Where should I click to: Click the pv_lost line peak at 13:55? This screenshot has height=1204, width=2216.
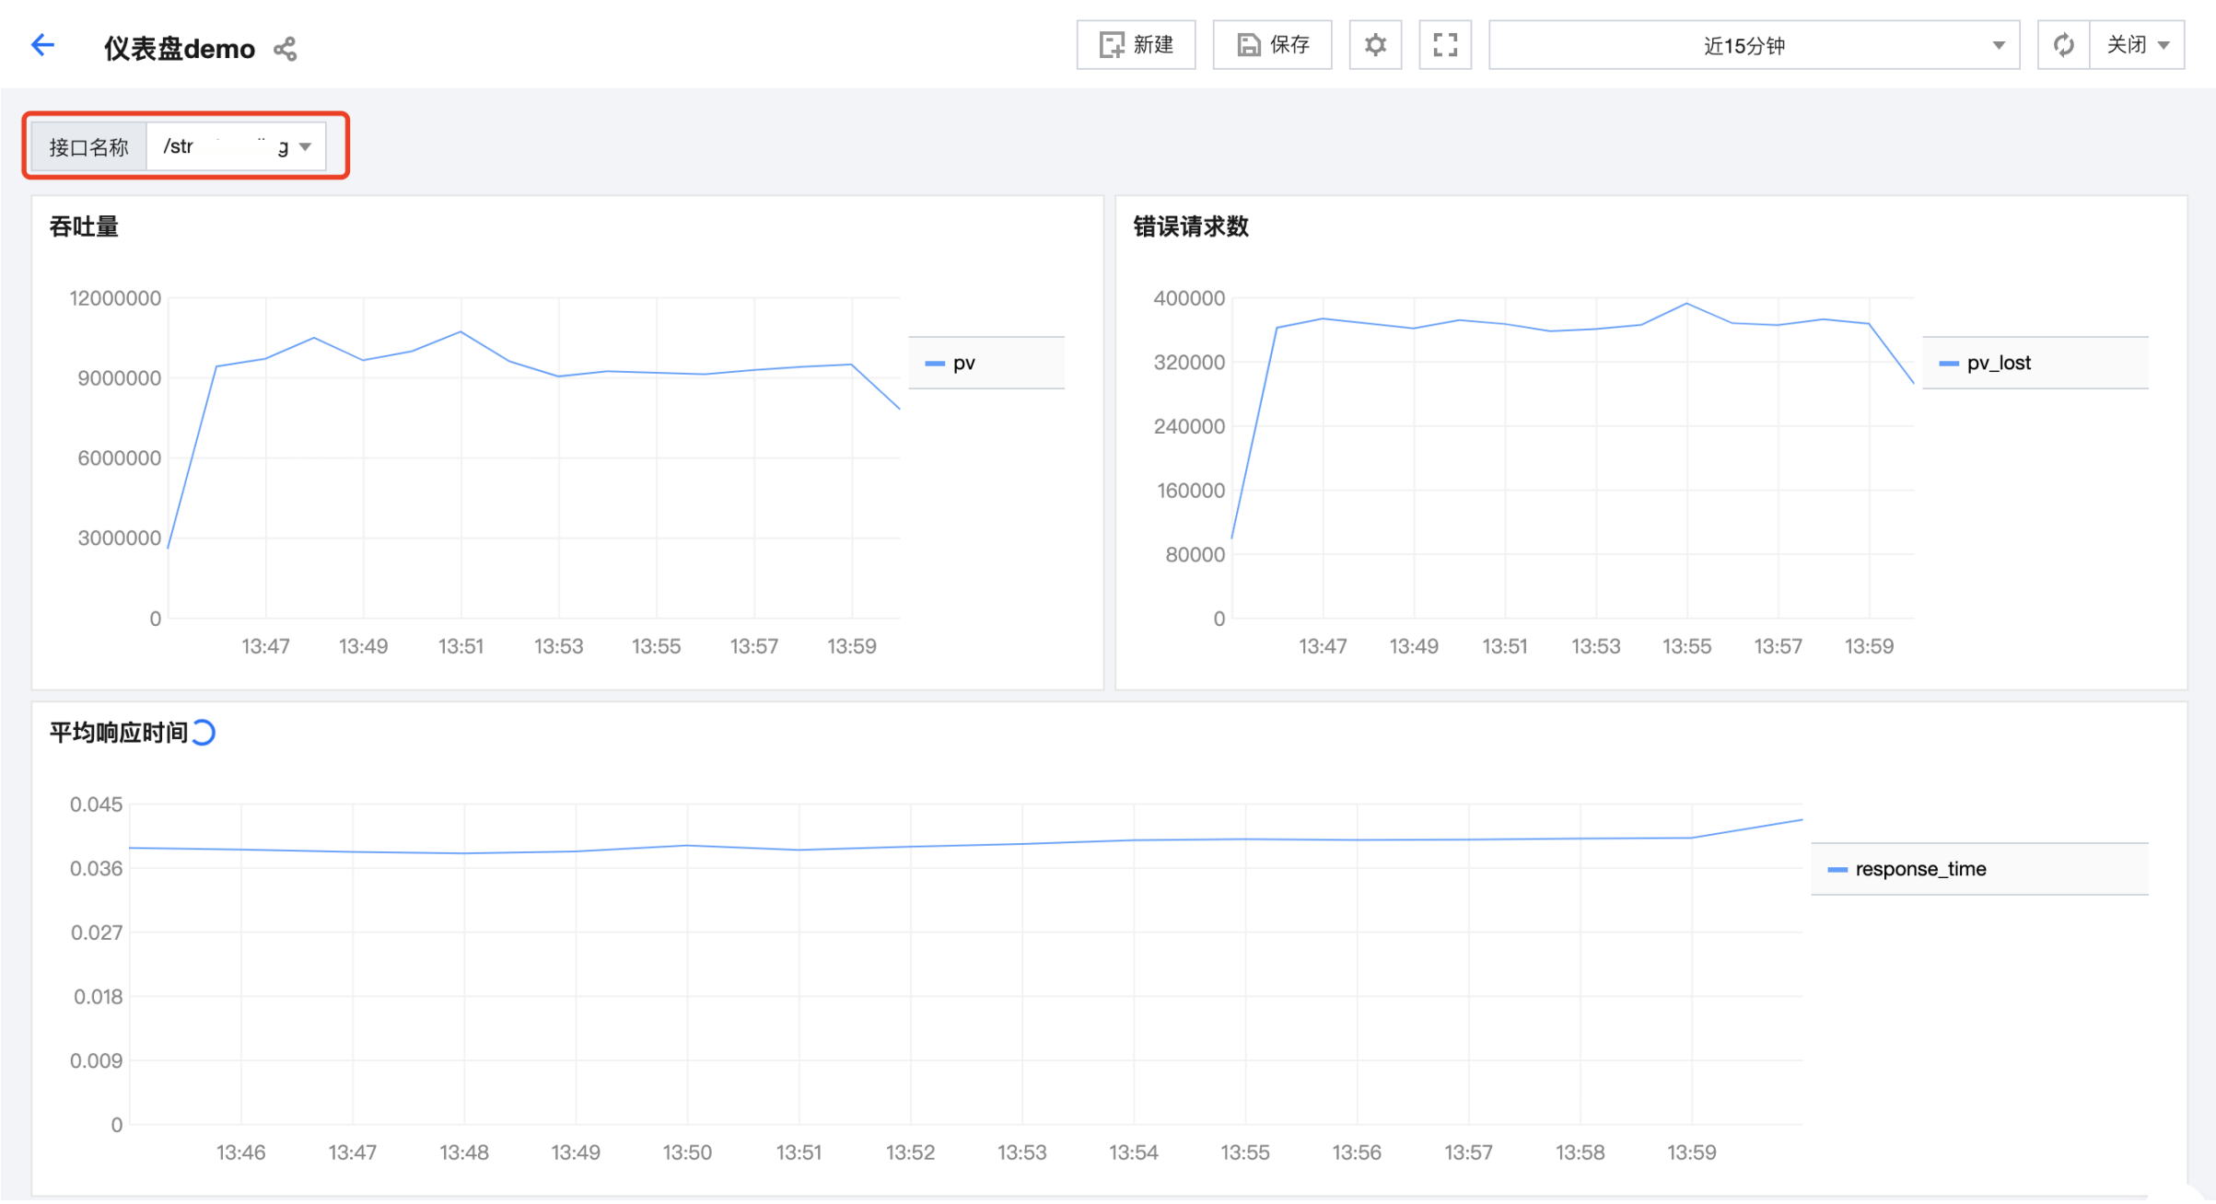[x=1685, y=304]
